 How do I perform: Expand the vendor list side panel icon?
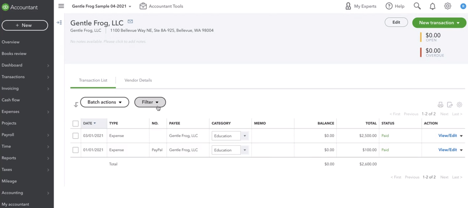(x=59, y=22)
